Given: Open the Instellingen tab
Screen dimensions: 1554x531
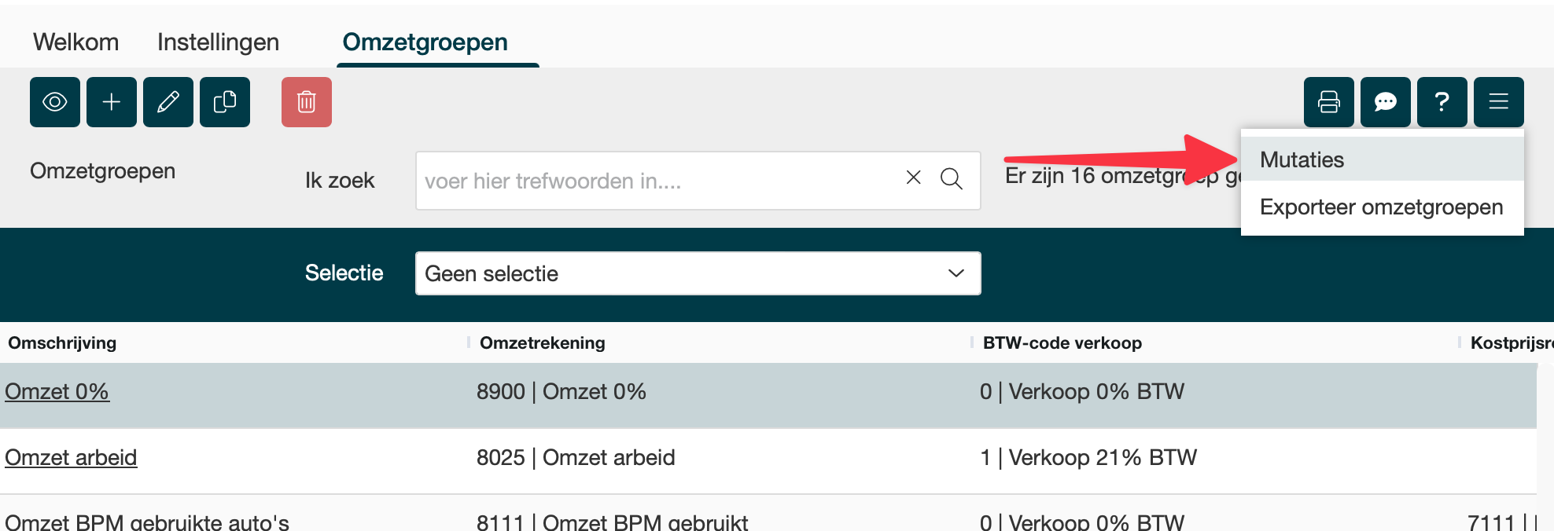Looking at the screenshot, I should pos(218,42).
